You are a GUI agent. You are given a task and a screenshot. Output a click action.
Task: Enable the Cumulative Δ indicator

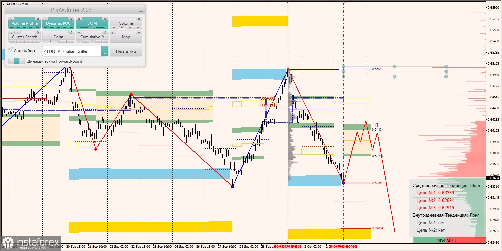coord(92,37)
